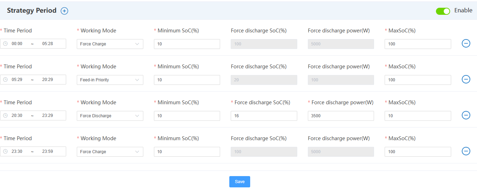Open Working Mode dropdown for 23:30 period
The image size is (477, 193).
click(x=110, y=152)
